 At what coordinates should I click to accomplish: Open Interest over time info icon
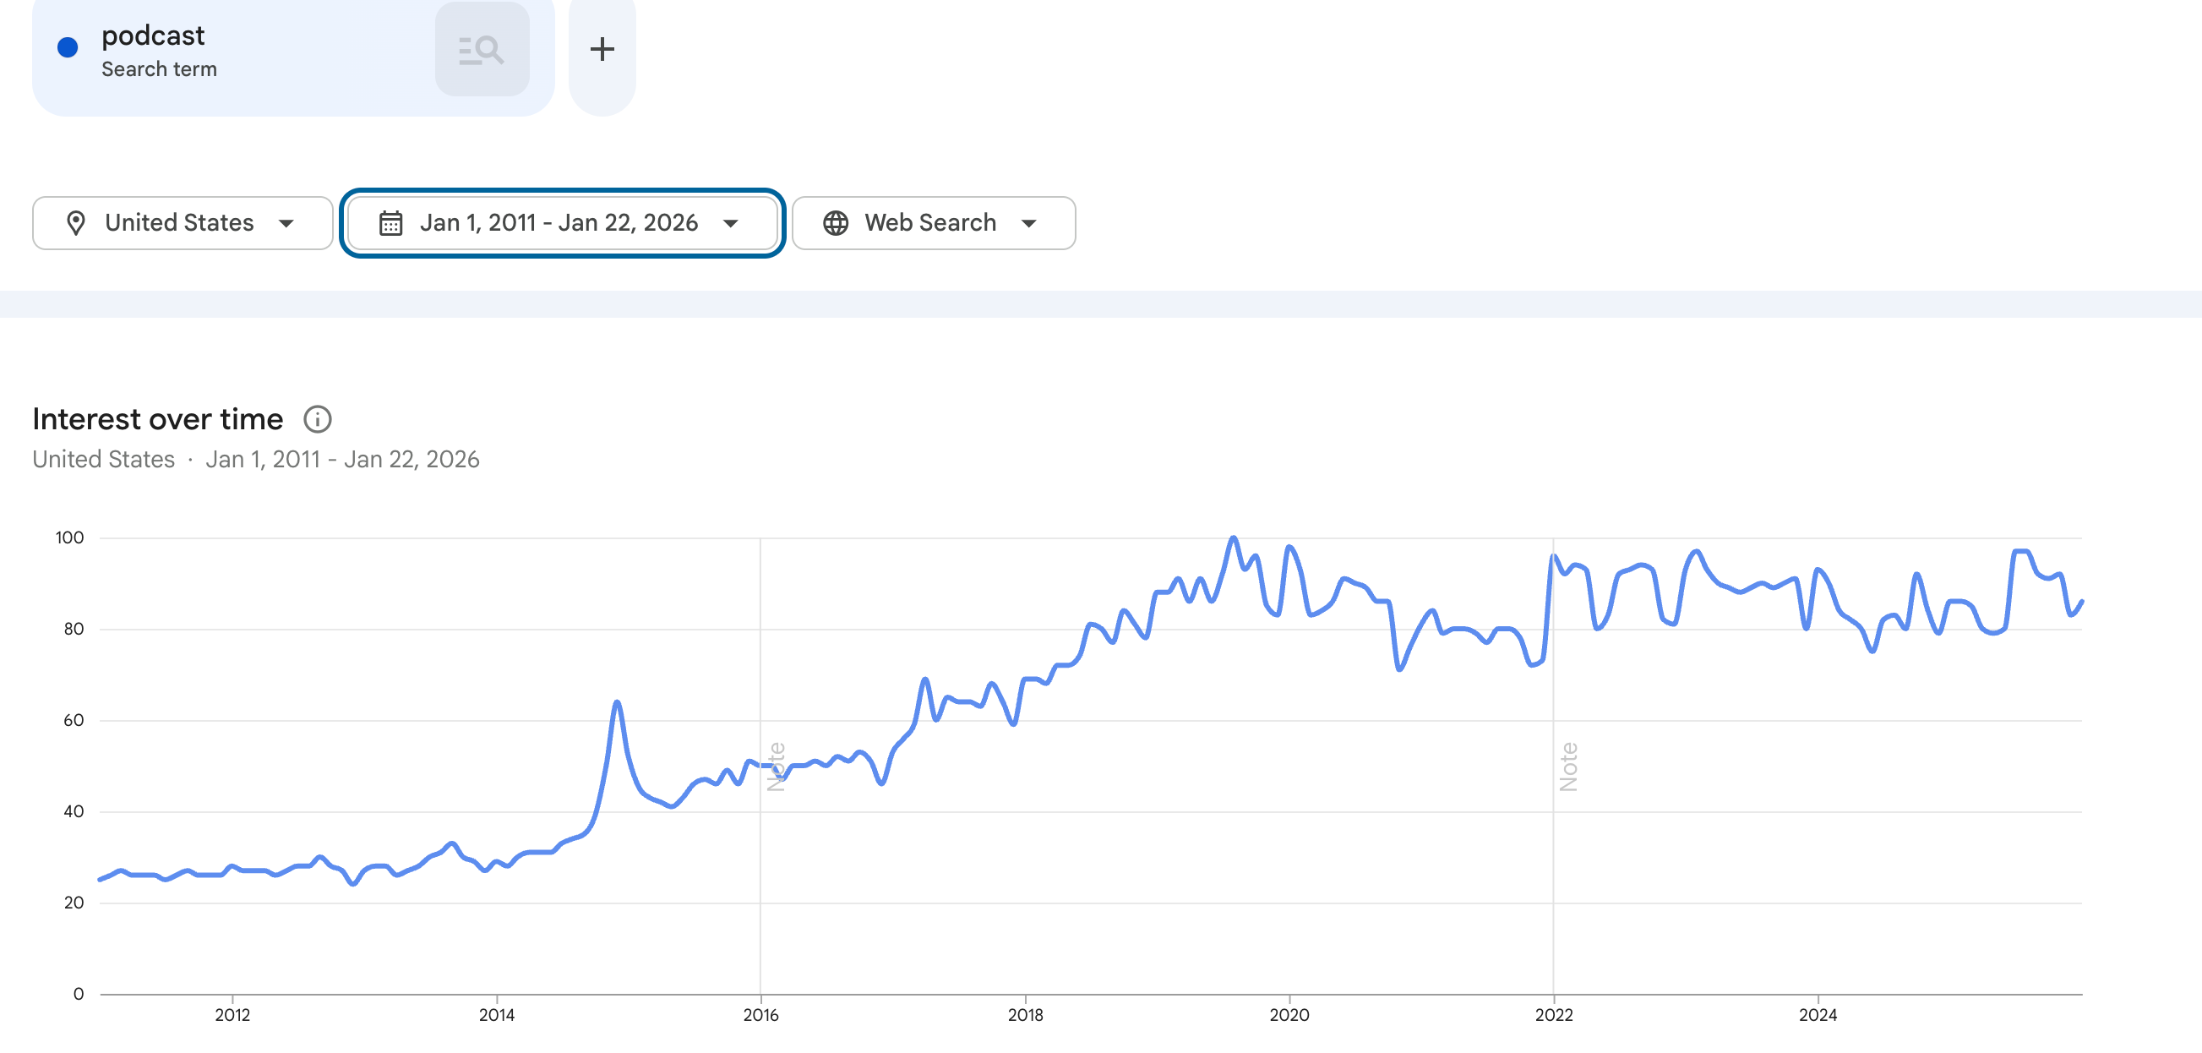point(317,420)
